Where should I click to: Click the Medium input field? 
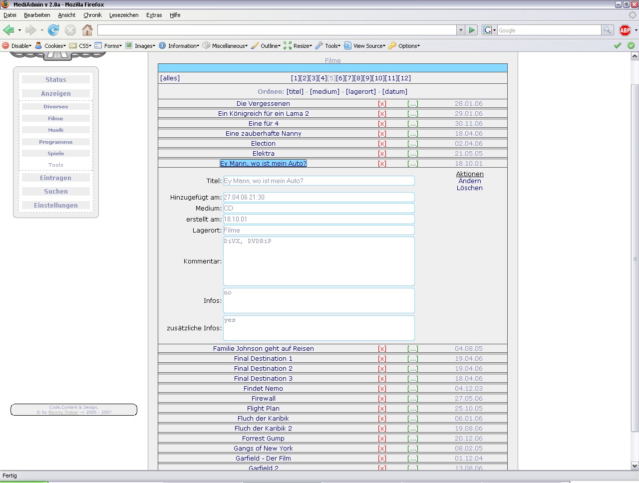319,209
